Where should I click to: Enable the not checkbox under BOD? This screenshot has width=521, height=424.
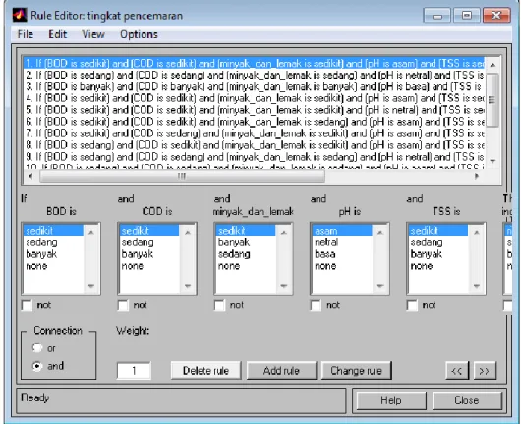click(x=27, y=305)
